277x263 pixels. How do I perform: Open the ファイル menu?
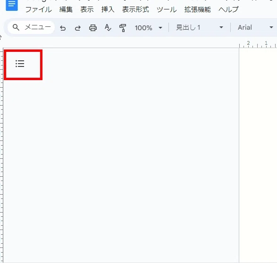point(39,9)
